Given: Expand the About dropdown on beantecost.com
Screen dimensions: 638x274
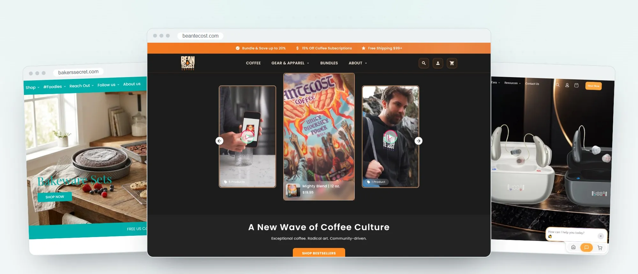Looking at the screenshot, I should pyautogui.click(x=358, y=63).
